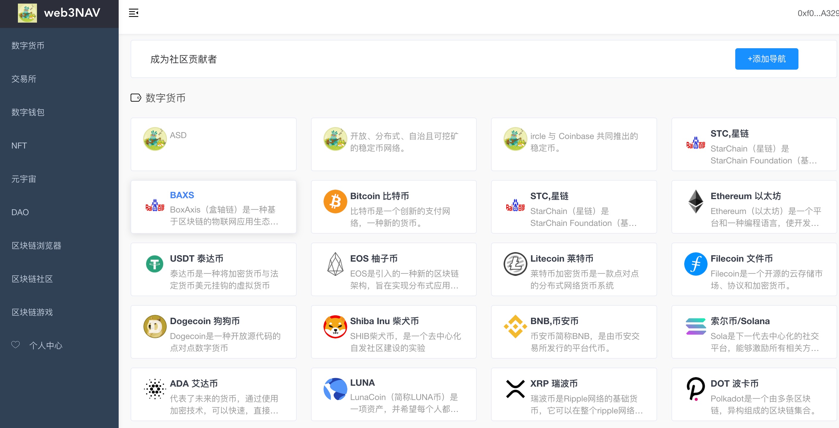Open 区块链浏览器 sidebar menu item

click(36, 246)
